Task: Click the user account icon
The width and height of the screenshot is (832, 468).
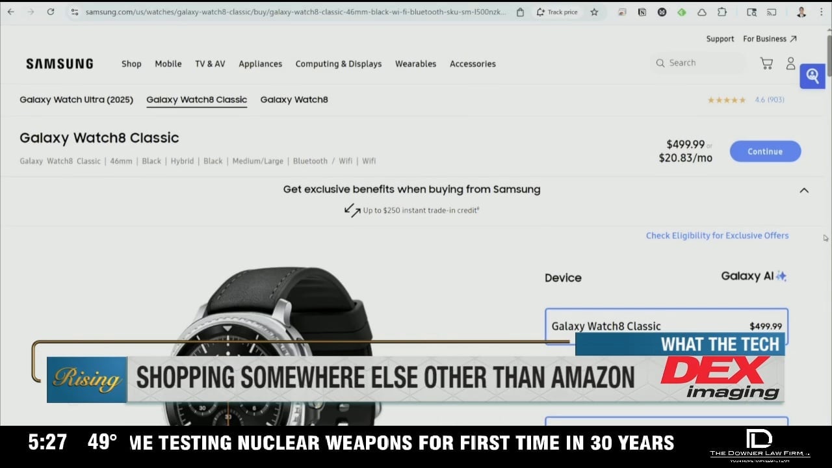Action: click(x=790, y=63)
